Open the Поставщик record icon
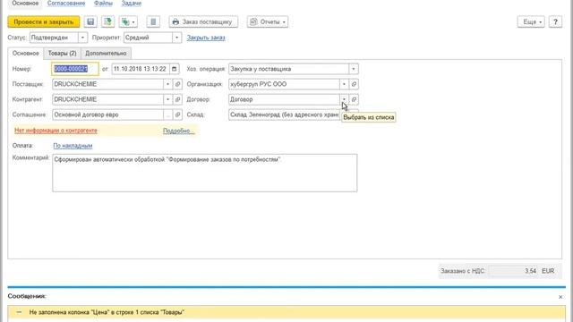The width and height of the screenshot is (573, 322). (177, 84)
